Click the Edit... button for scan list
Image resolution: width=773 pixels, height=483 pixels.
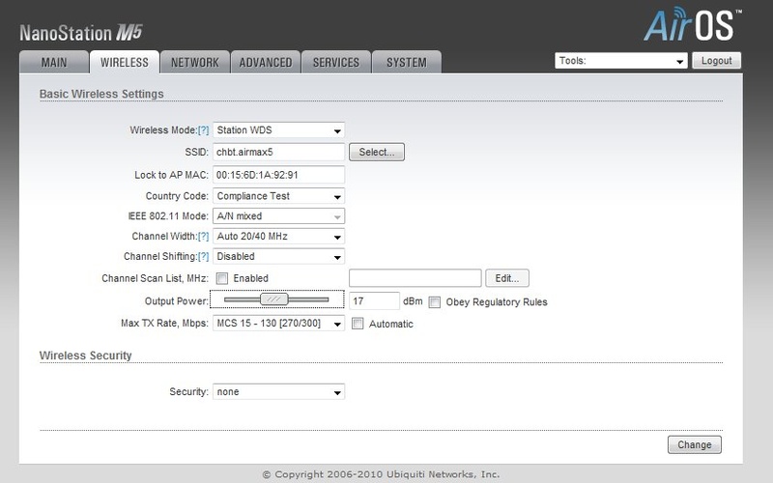click(507, 278)
